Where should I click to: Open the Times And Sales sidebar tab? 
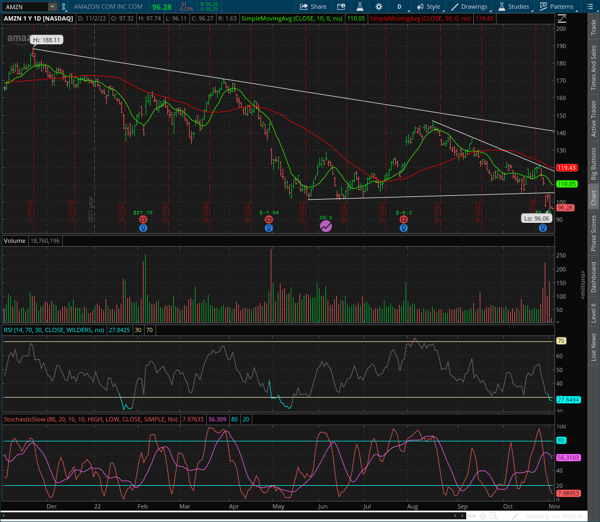(x=594, y=68)
